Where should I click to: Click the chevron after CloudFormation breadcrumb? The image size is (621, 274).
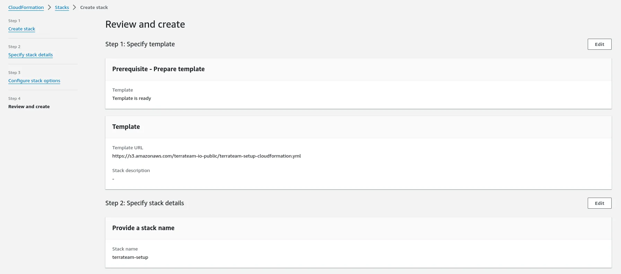coord(50,7)
